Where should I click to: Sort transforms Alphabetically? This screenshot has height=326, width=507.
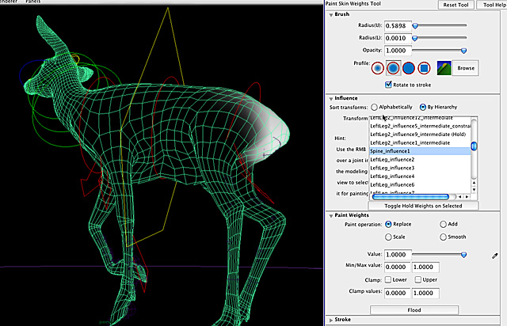click(x=374, y=107)
